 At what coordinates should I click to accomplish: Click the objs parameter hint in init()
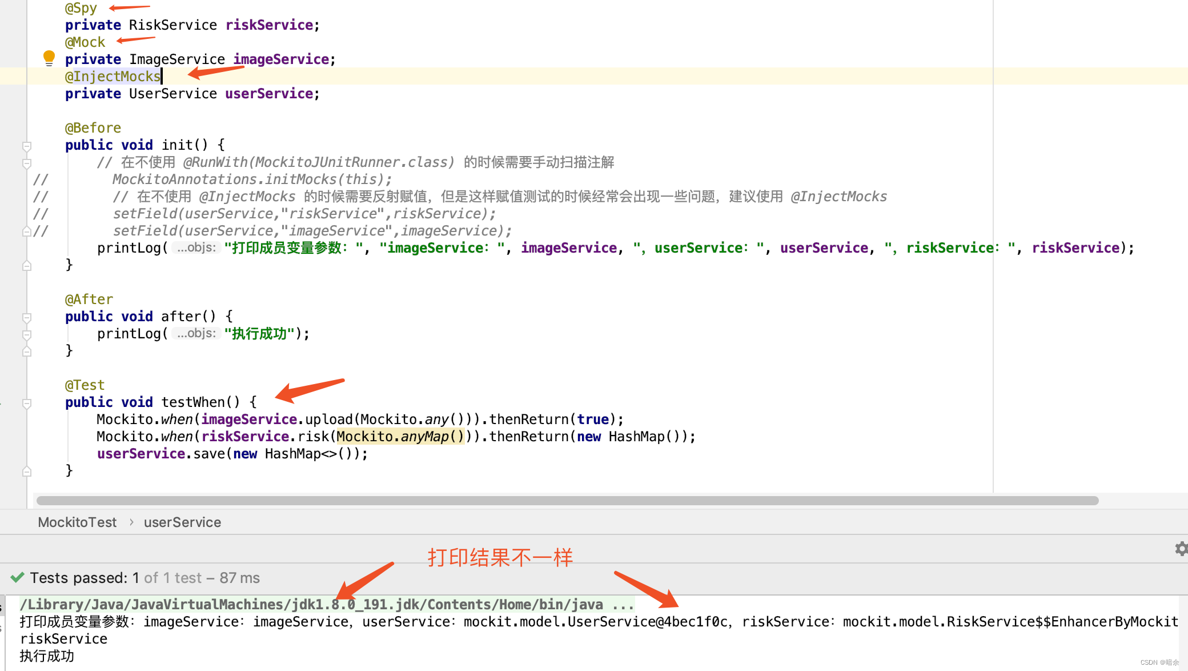[x=196, y=247]
